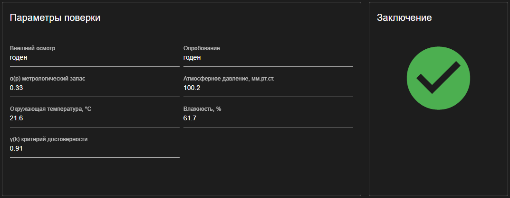The image size is (510, 198).
Task: Click the empty area below the green checkmark
Action: click(x=438, y=152)
